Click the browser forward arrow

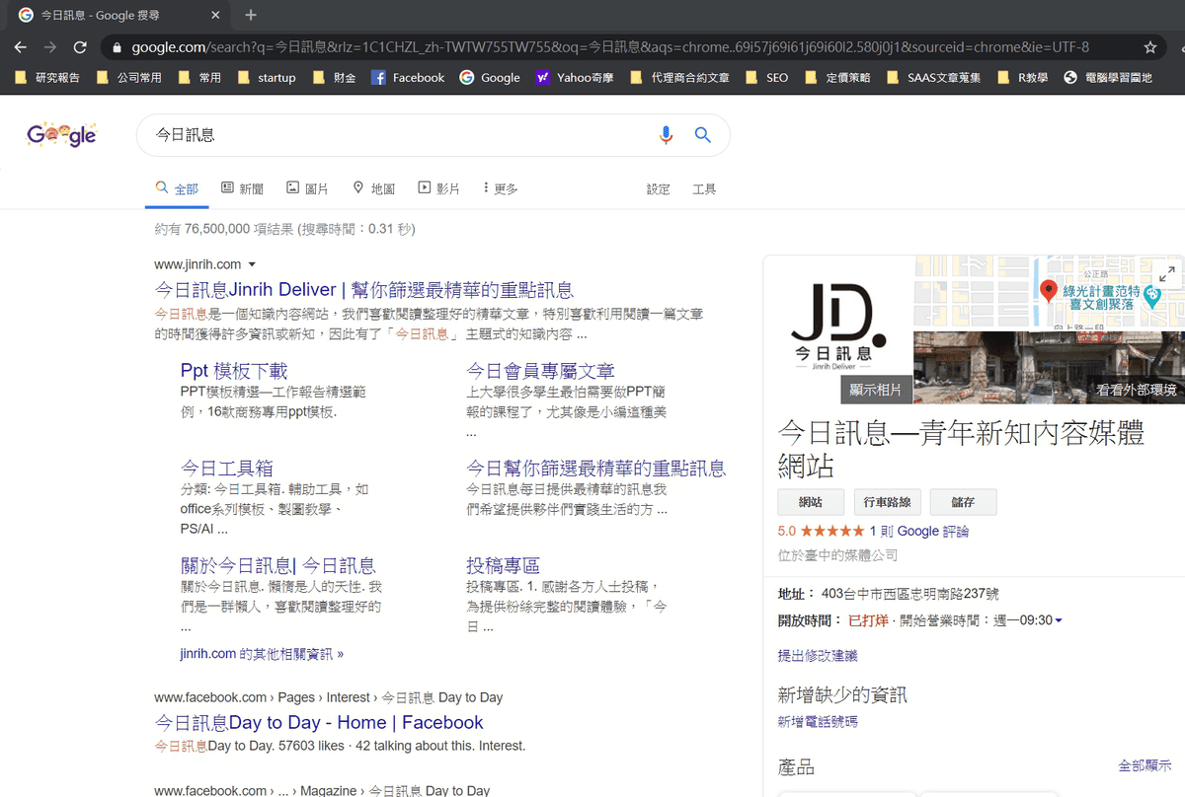[50, 47]
